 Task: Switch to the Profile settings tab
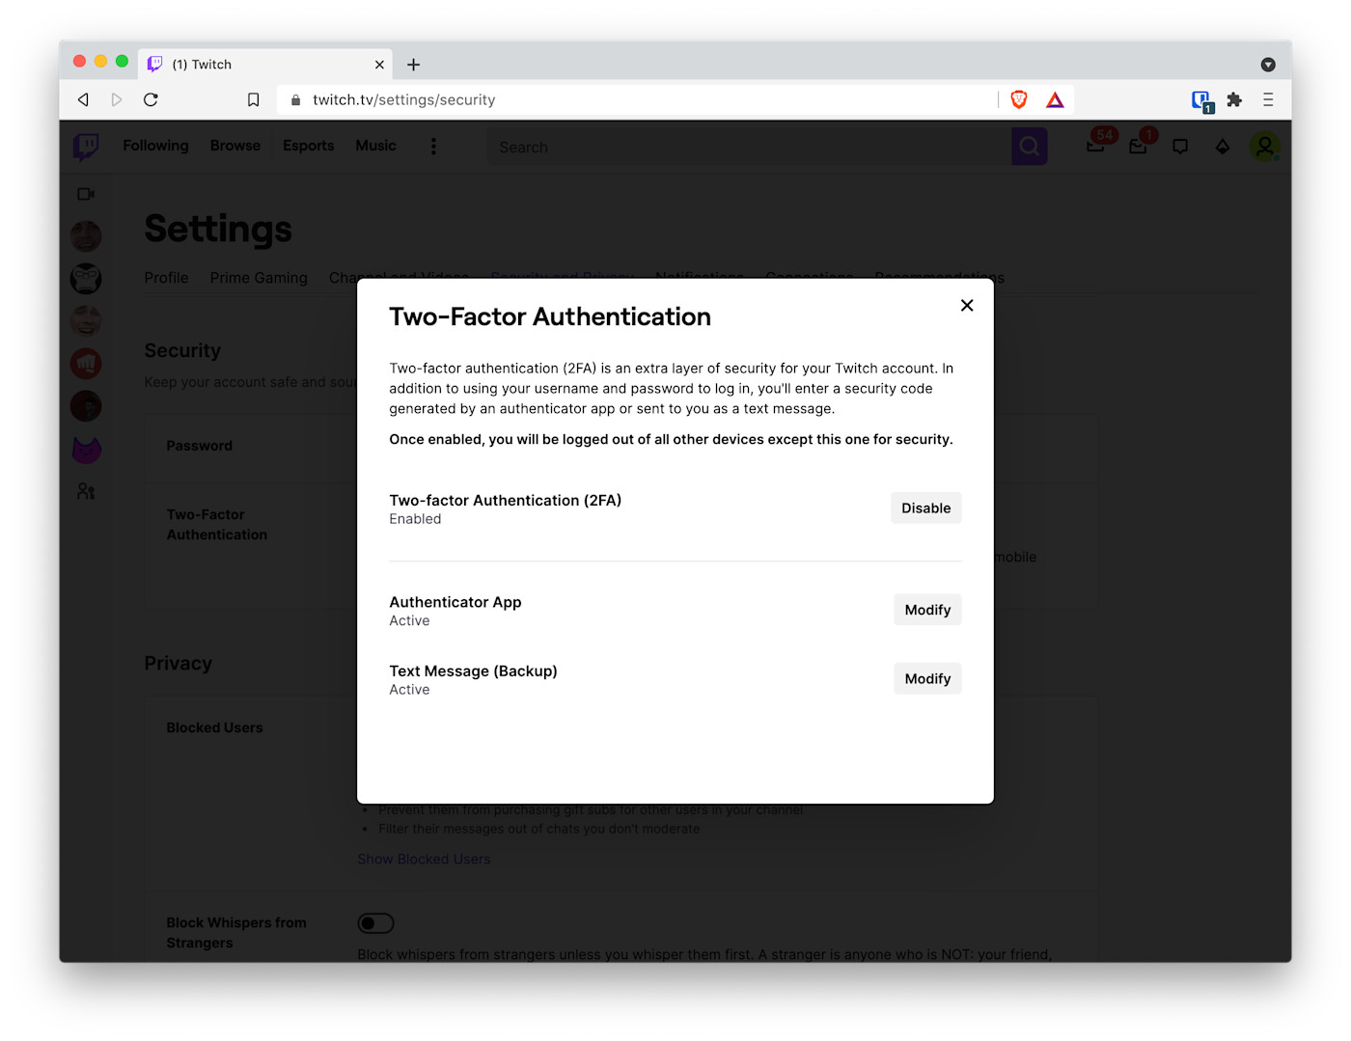(166, 278)
